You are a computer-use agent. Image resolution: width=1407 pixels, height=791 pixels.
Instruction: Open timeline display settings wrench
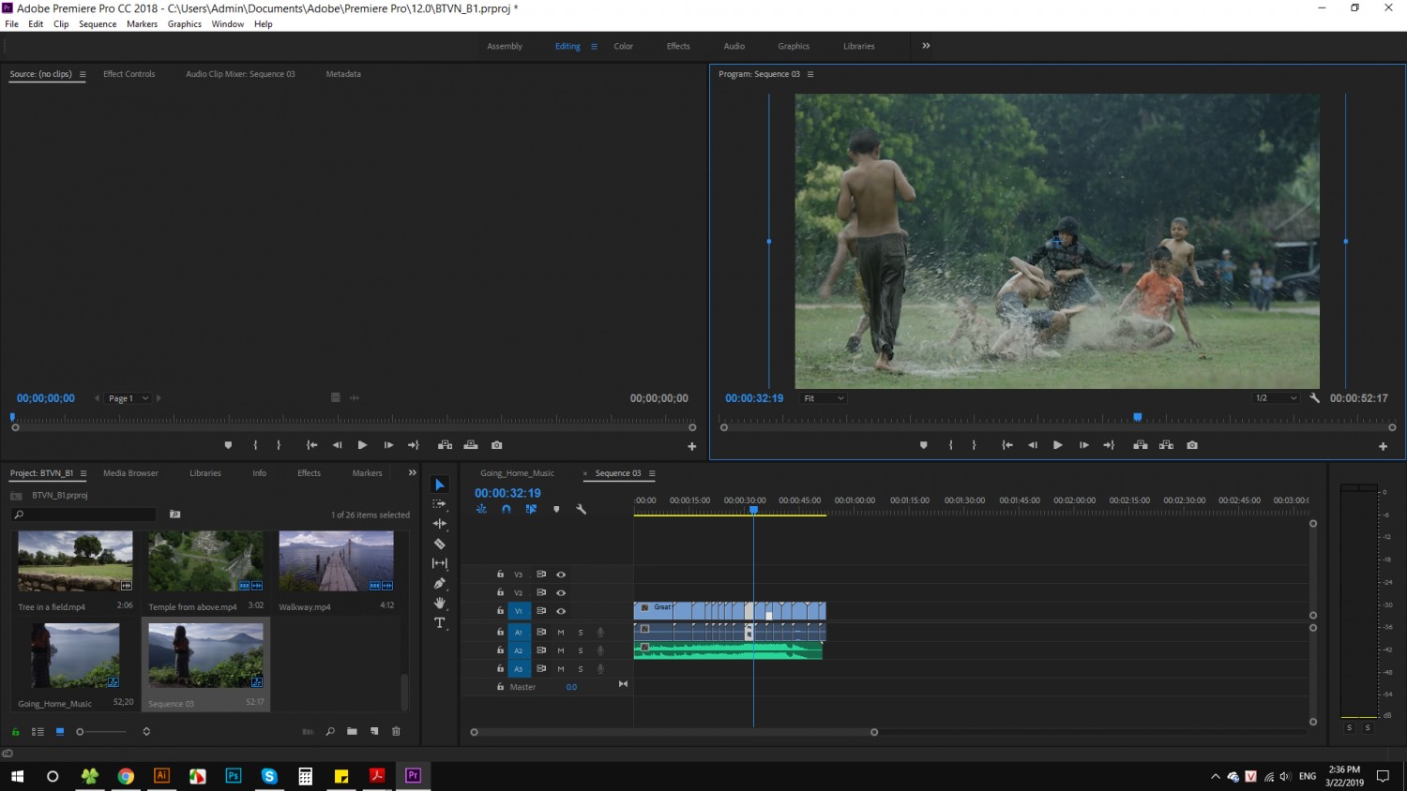pos(581,509)
